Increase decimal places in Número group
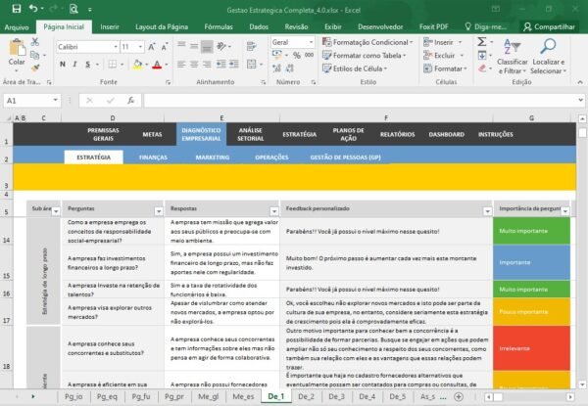The image size is (588, 406). [276, 68]
